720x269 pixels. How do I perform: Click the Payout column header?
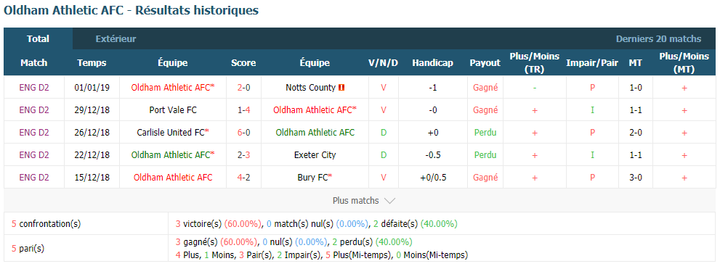485,63
